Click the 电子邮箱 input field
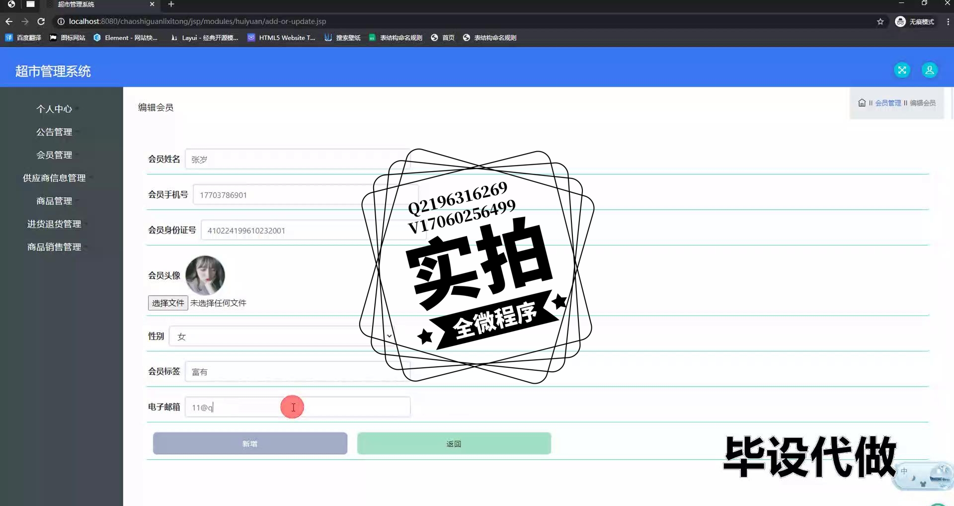This screenshot has width=954, height=506. point(298,407)
